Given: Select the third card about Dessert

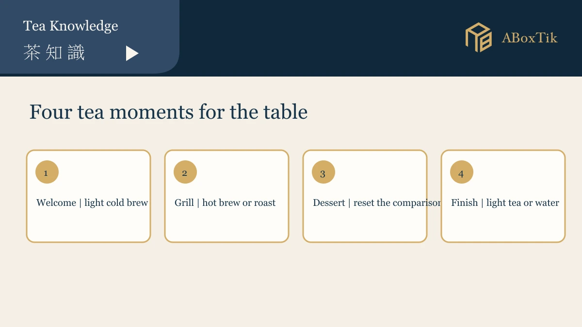Looking at the screenshot, I should (365, 196).
